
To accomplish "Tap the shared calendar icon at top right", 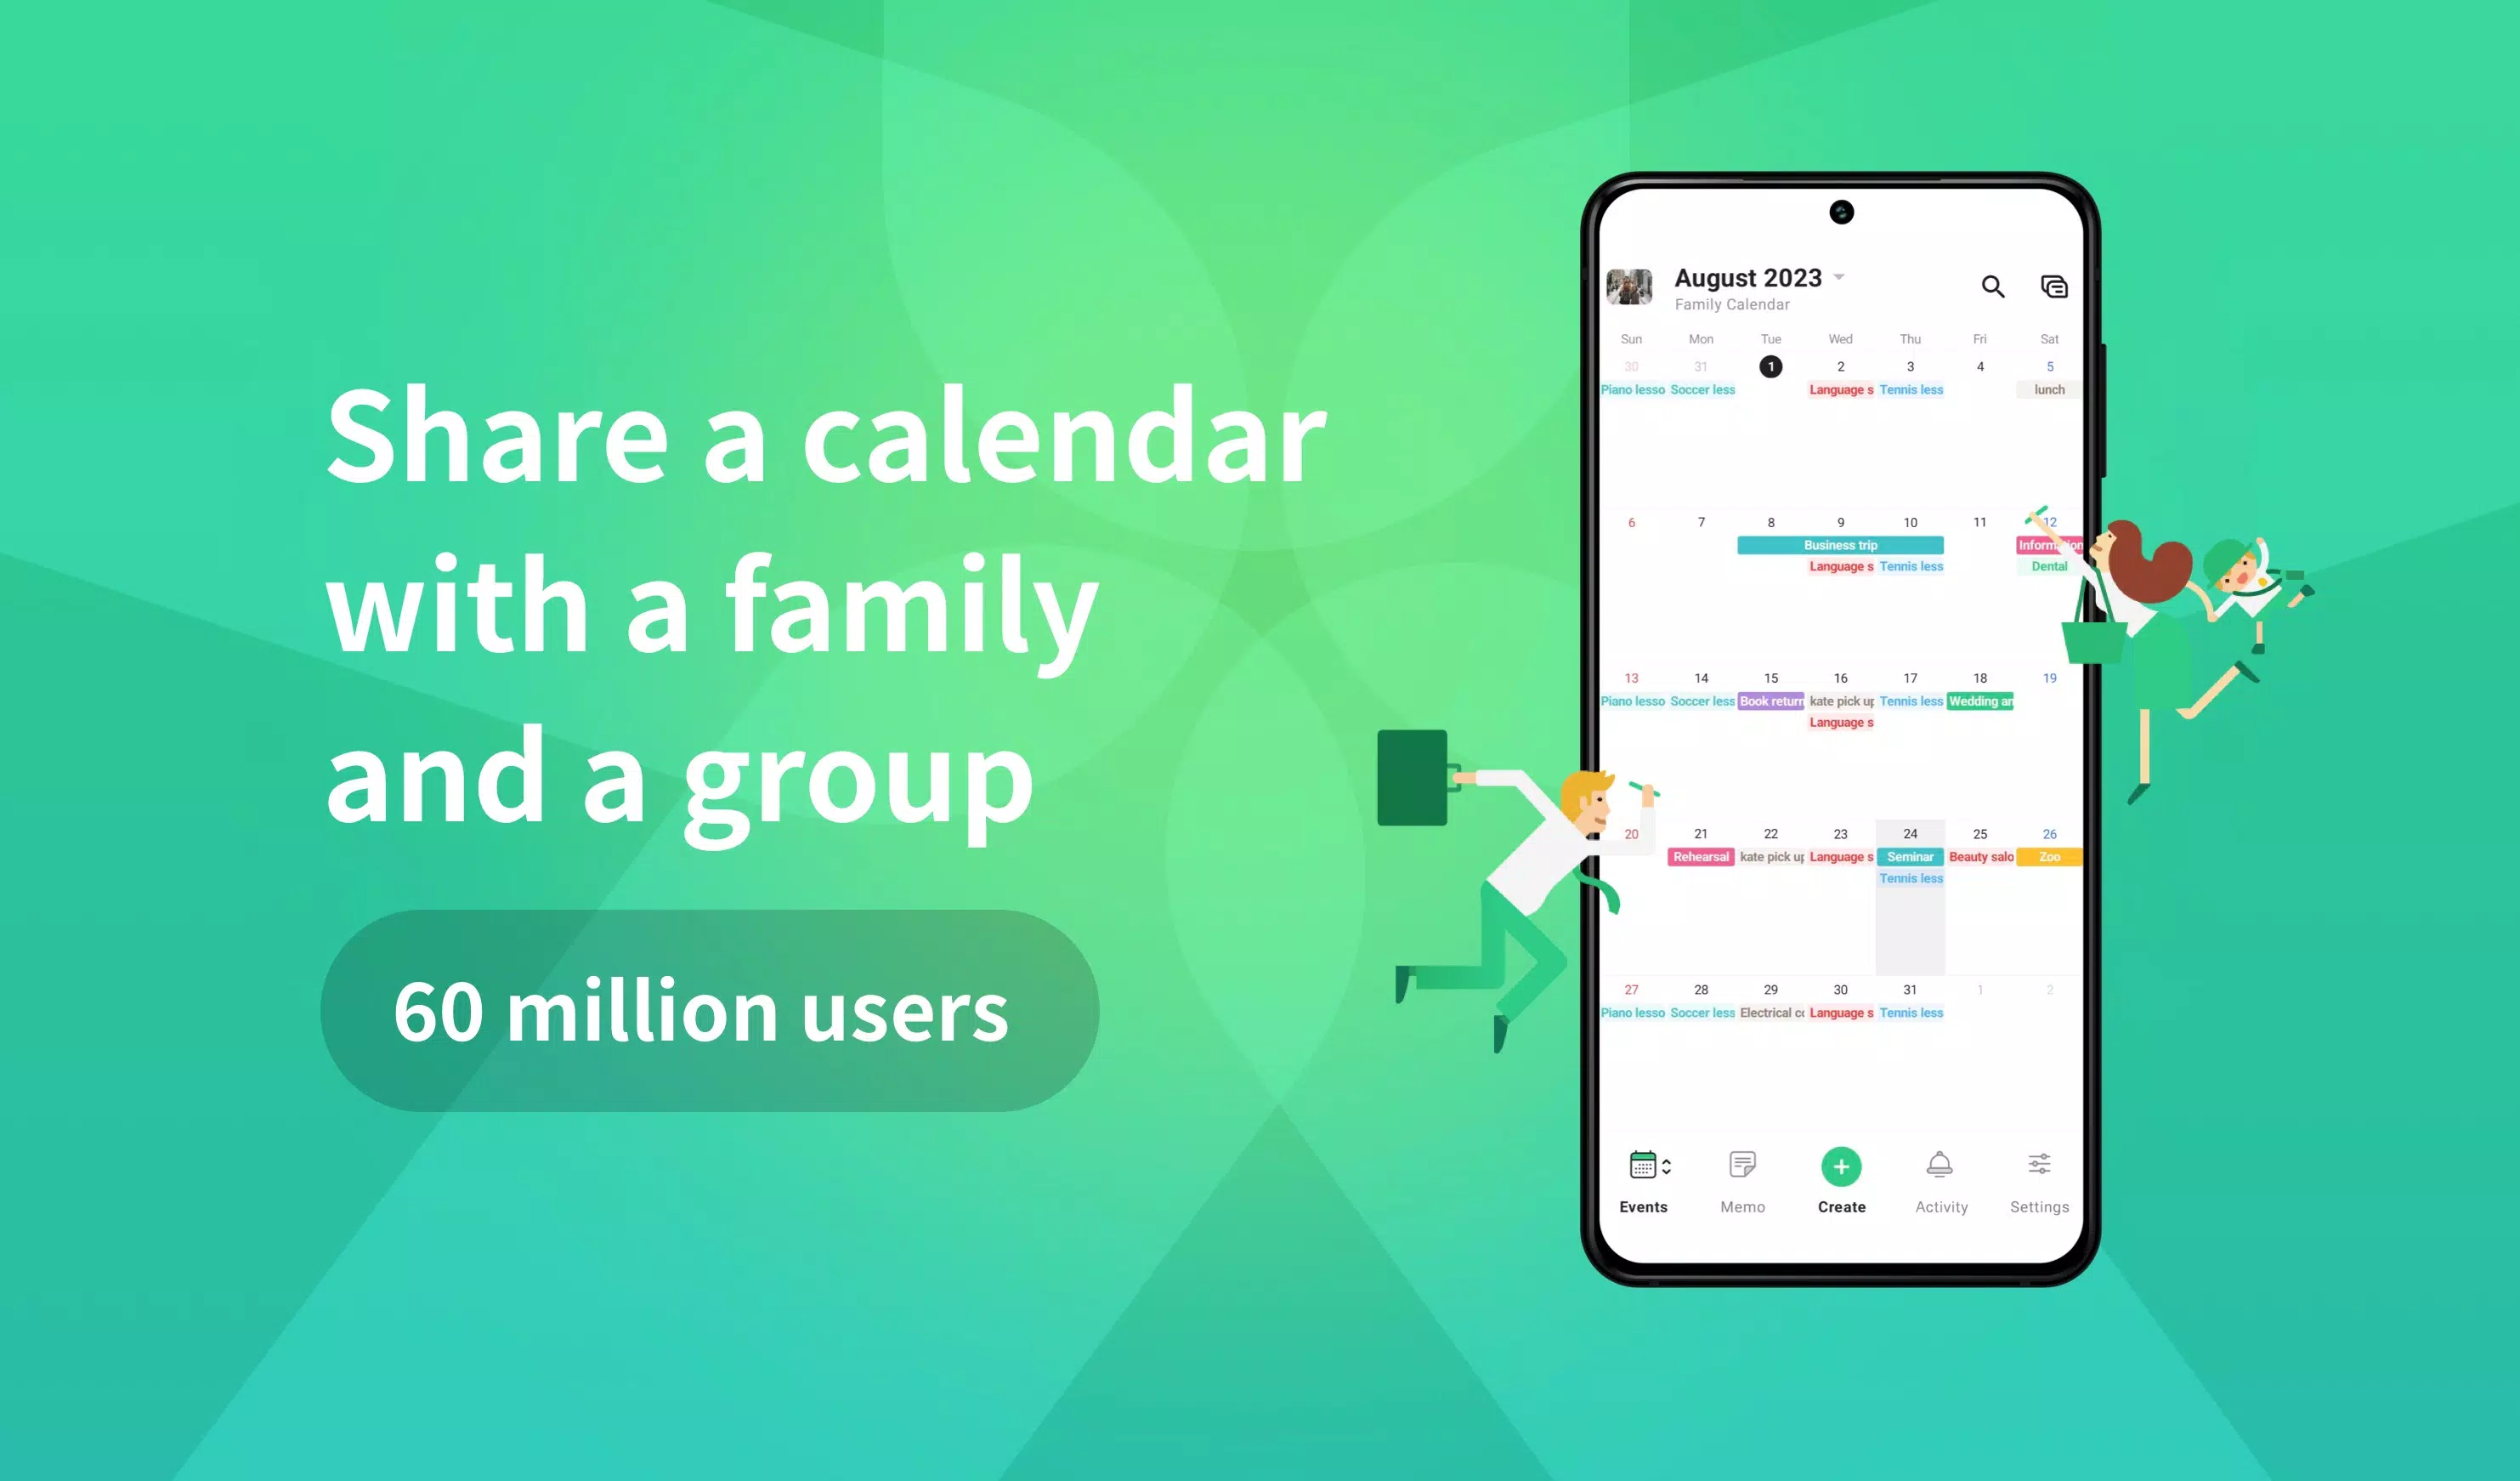I will tap(2051, 286).
